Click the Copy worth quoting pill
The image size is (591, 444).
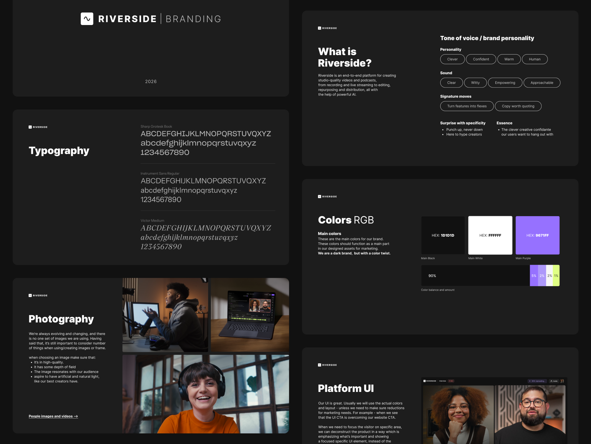pos(518,106)
